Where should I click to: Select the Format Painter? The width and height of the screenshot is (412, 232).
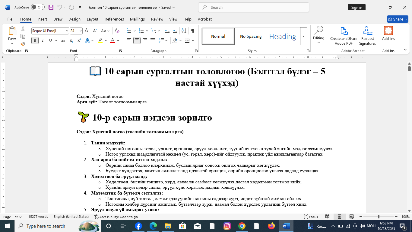pos(23,44)
